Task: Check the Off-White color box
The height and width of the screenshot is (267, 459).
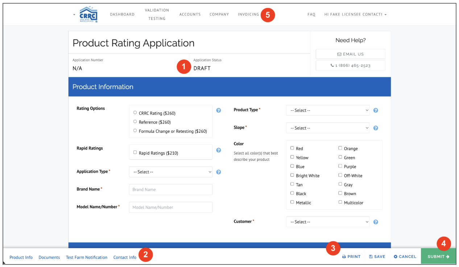Action: (x=340, y=175)
